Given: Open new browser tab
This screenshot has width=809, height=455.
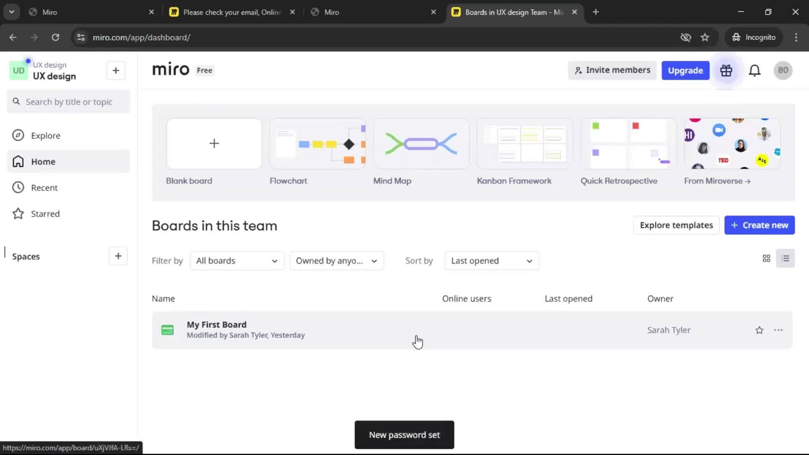Looking at the screenshot, I should (596, 12).
